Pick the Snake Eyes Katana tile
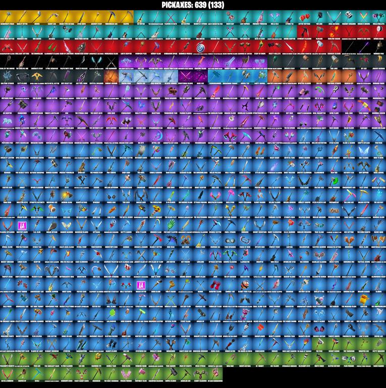Viewport: 386px width, 388px height. point(67,18)
